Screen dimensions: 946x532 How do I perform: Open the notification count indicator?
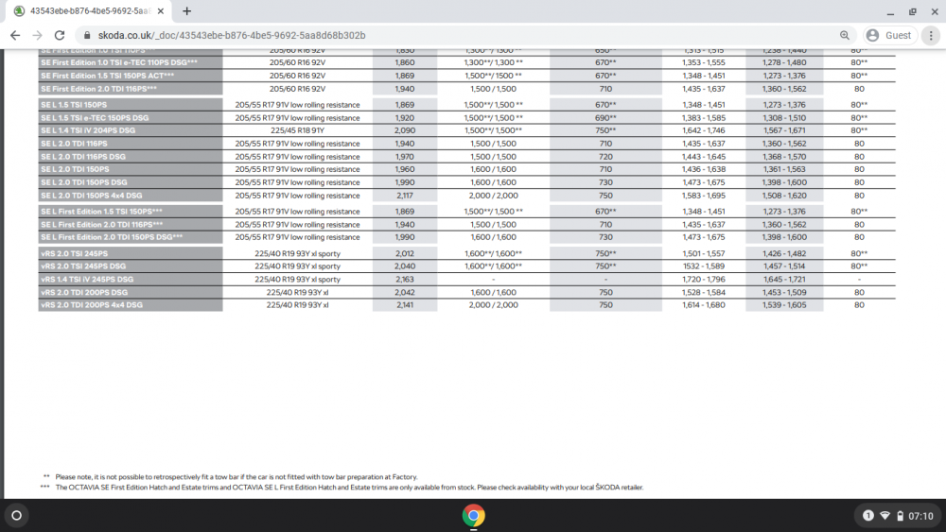(868, 516)
